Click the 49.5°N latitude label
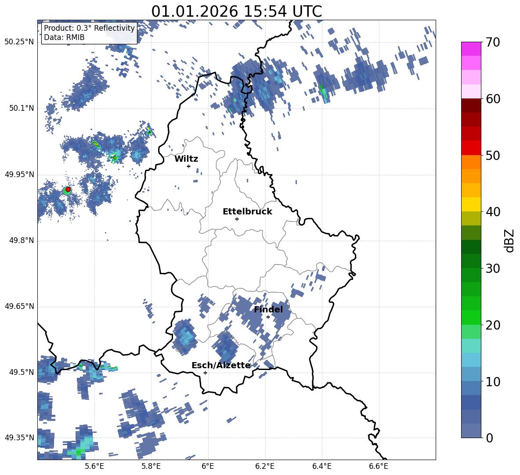Viewport: 520px width, 475px height. pos(21,372)
